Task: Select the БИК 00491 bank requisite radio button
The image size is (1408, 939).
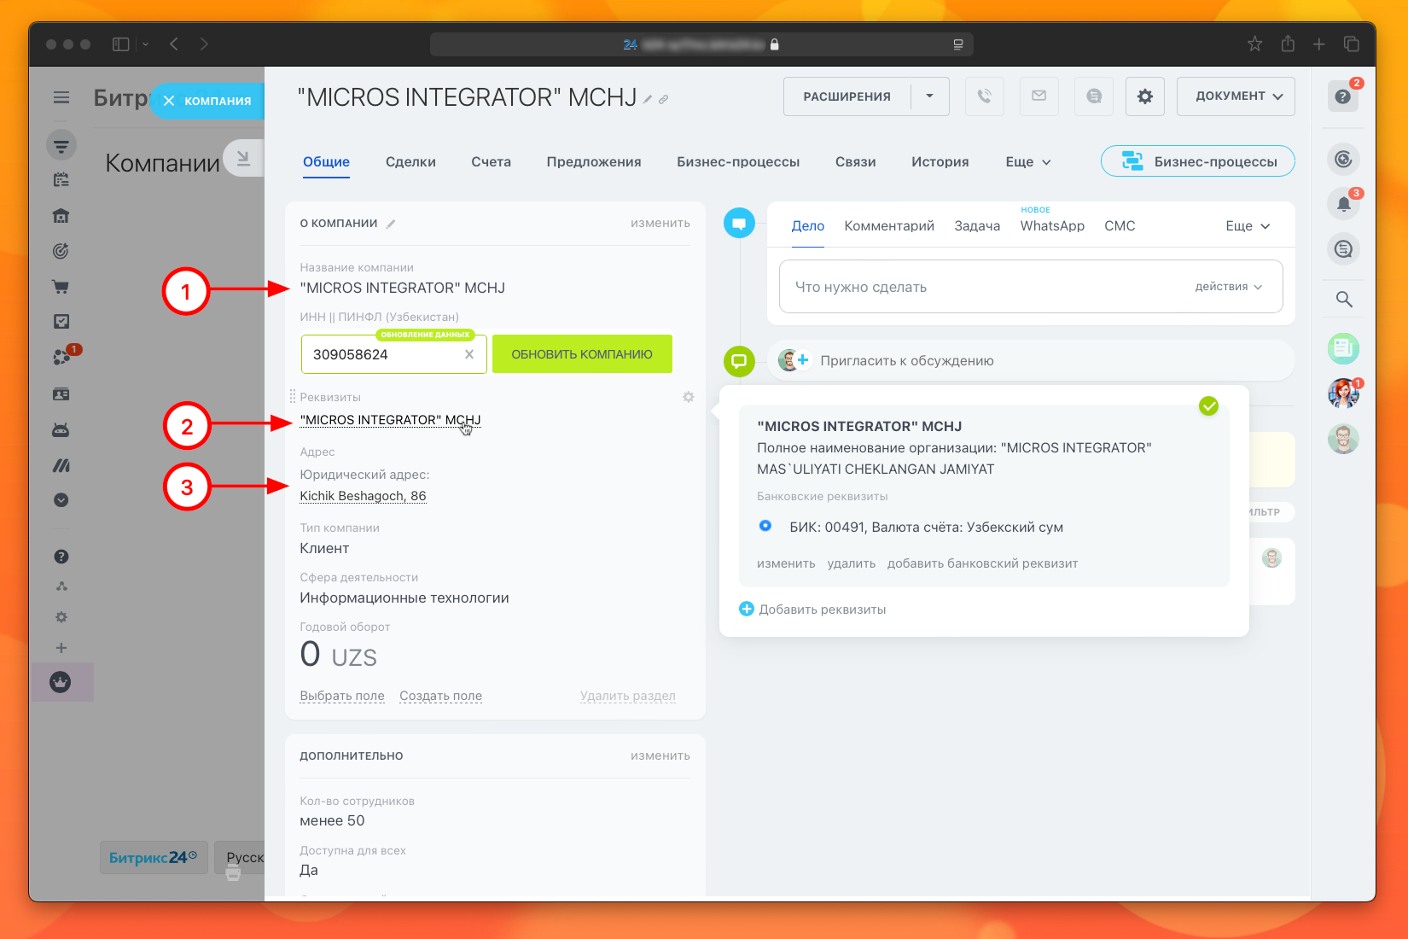Action: [x=765, y=526]
